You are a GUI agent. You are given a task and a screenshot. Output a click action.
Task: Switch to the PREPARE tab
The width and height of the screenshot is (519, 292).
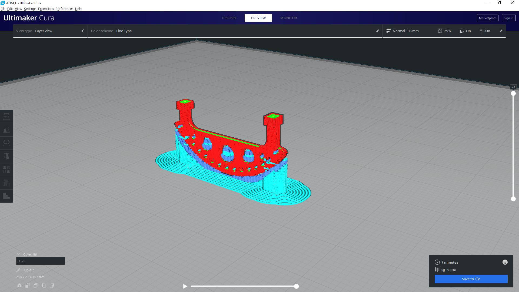point(229,18)
